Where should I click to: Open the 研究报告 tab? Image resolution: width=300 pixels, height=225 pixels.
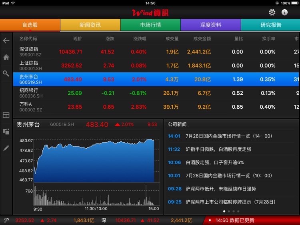click(x=270, y=25)
